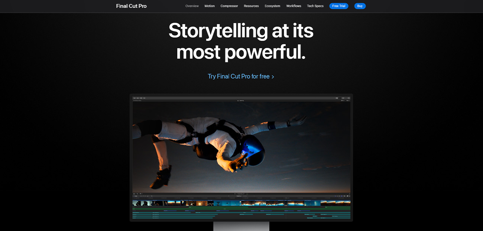Open the Photos and Audio sidebar browser
This screenshot has height=231, width=483.
(x=137, y=99)
